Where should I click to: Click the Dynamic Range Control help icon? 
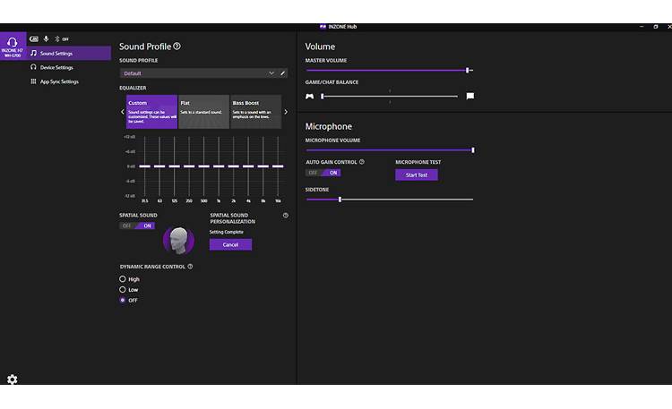click(190, 267)
